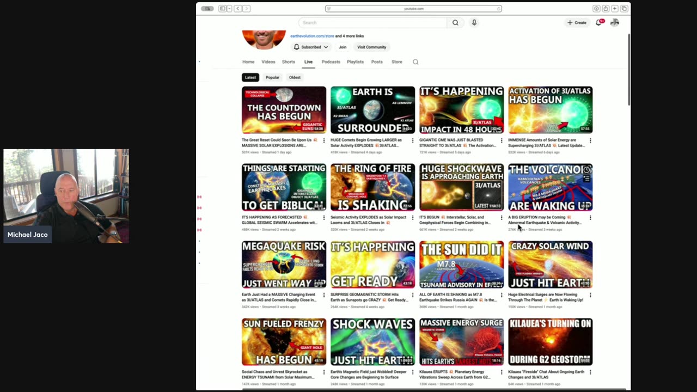697x392 pixels.
Task: Open options menu for 'Huge Electrical Surges' video
Action: pos(590,295)
